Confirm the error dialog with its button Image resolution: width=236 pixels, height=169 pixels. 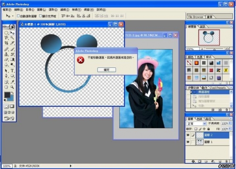click(x=107, y=70)
